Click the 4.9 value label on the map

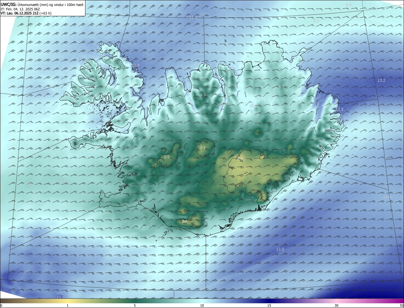pyautogui.click(x=203, y=95)
